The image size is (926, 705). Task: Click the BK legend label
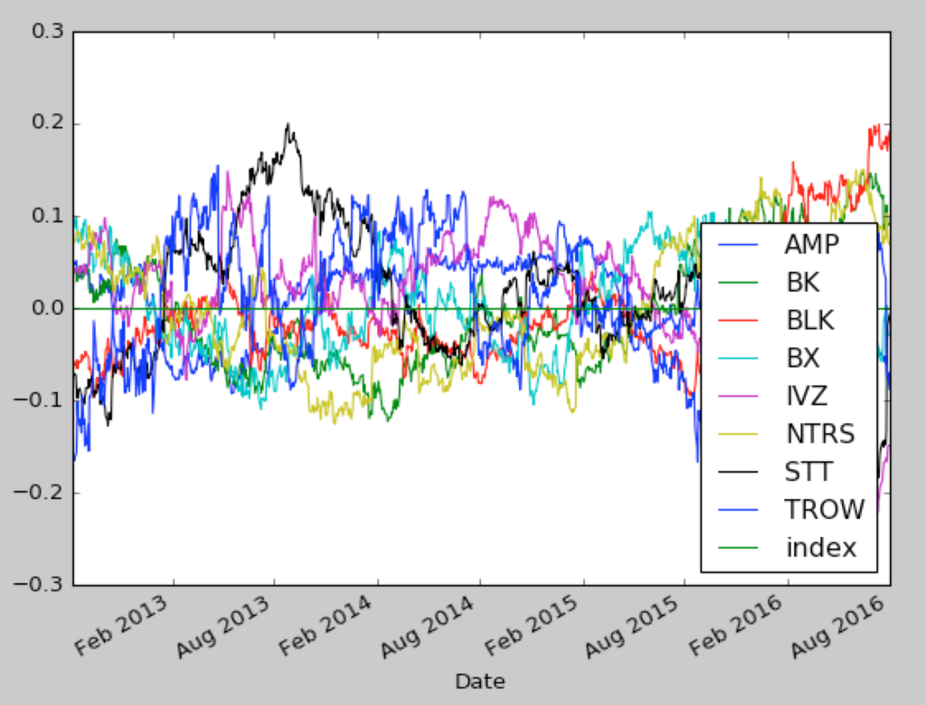[x=803, y=282]
